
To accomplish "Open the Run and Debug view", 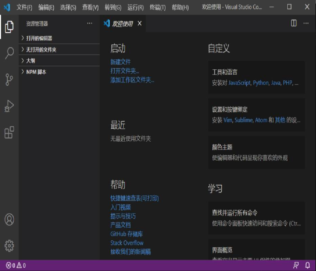I will tap(9, 106).
